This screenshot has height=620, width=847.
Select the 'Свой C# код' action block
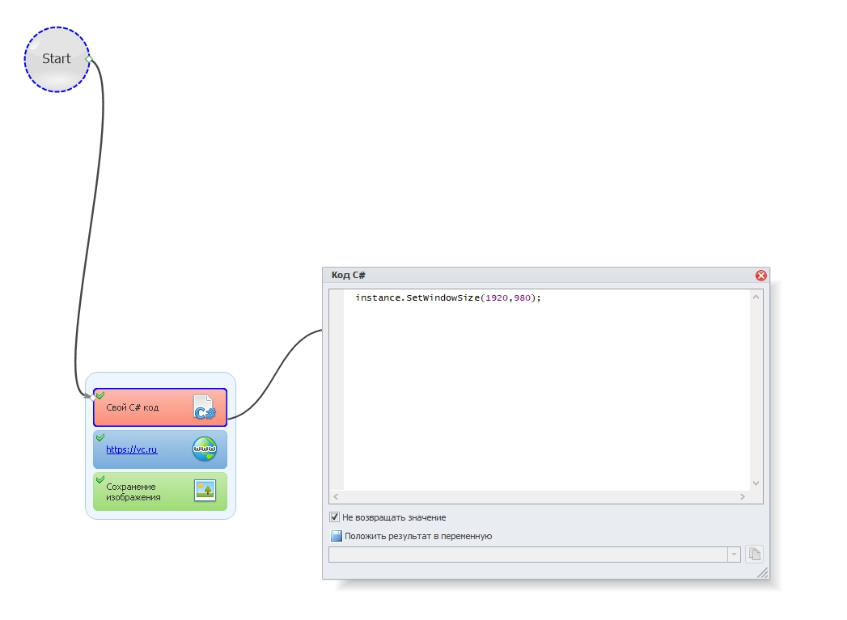pos(160,407)
